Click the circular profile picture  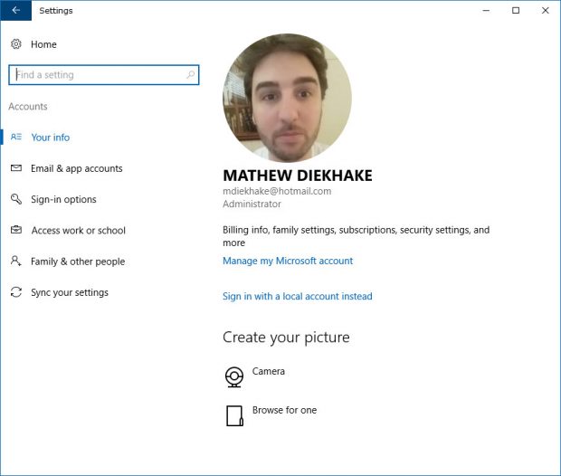tap(288, 98)
